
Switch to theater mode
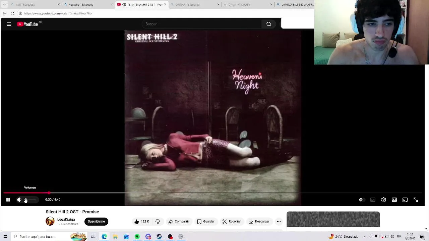(x=394, y=200)
